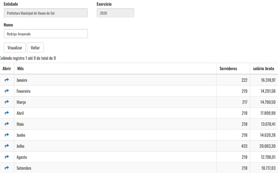Open the Janeiro record arrow icon
The height and width of the screenshot is (173, 278).
(7, 80)
